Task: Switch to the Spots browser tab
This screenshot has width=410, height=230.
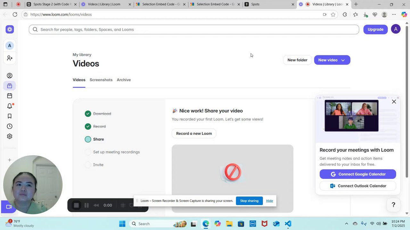Action: (269, 4)
